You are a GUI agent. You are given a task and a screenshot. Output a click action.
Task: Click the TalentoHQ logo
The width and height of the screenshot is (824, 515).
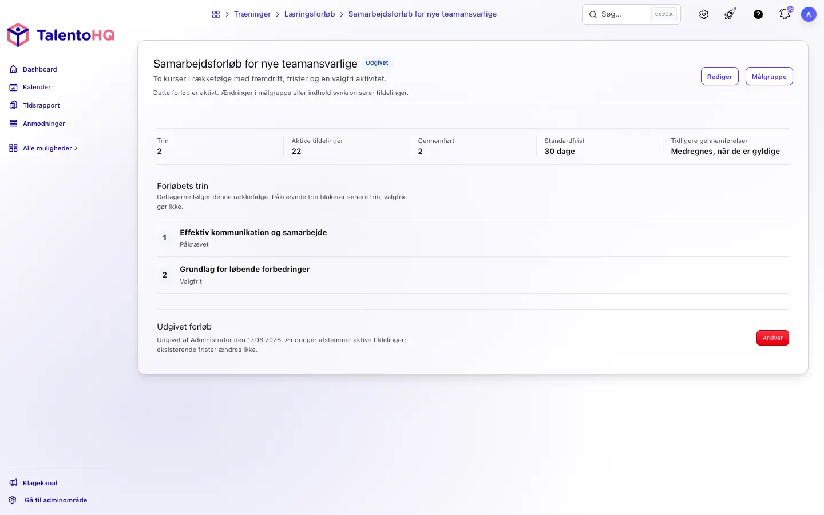[61, 35]
